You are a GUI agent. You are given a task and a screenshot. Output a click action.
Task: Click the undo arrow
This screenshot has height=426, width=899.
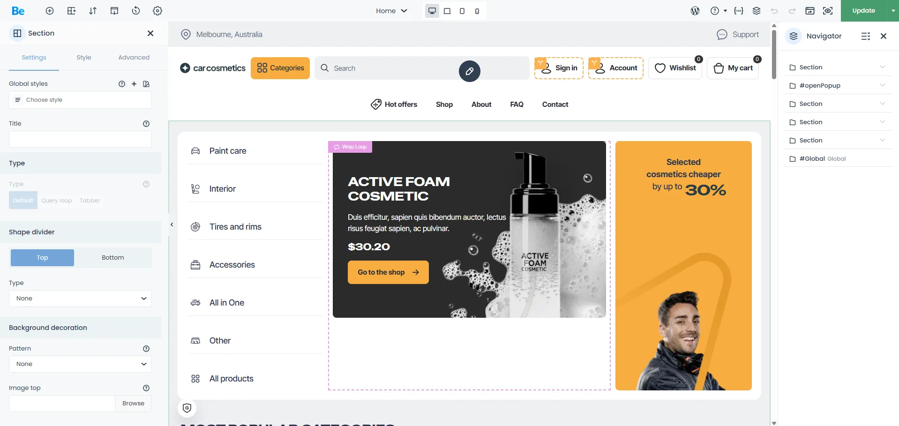[x=774, y=11]
